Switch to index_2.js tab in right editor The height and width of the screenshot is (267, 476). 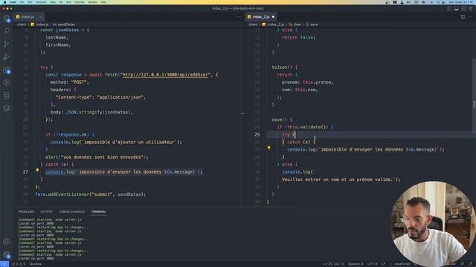(261, 16)
